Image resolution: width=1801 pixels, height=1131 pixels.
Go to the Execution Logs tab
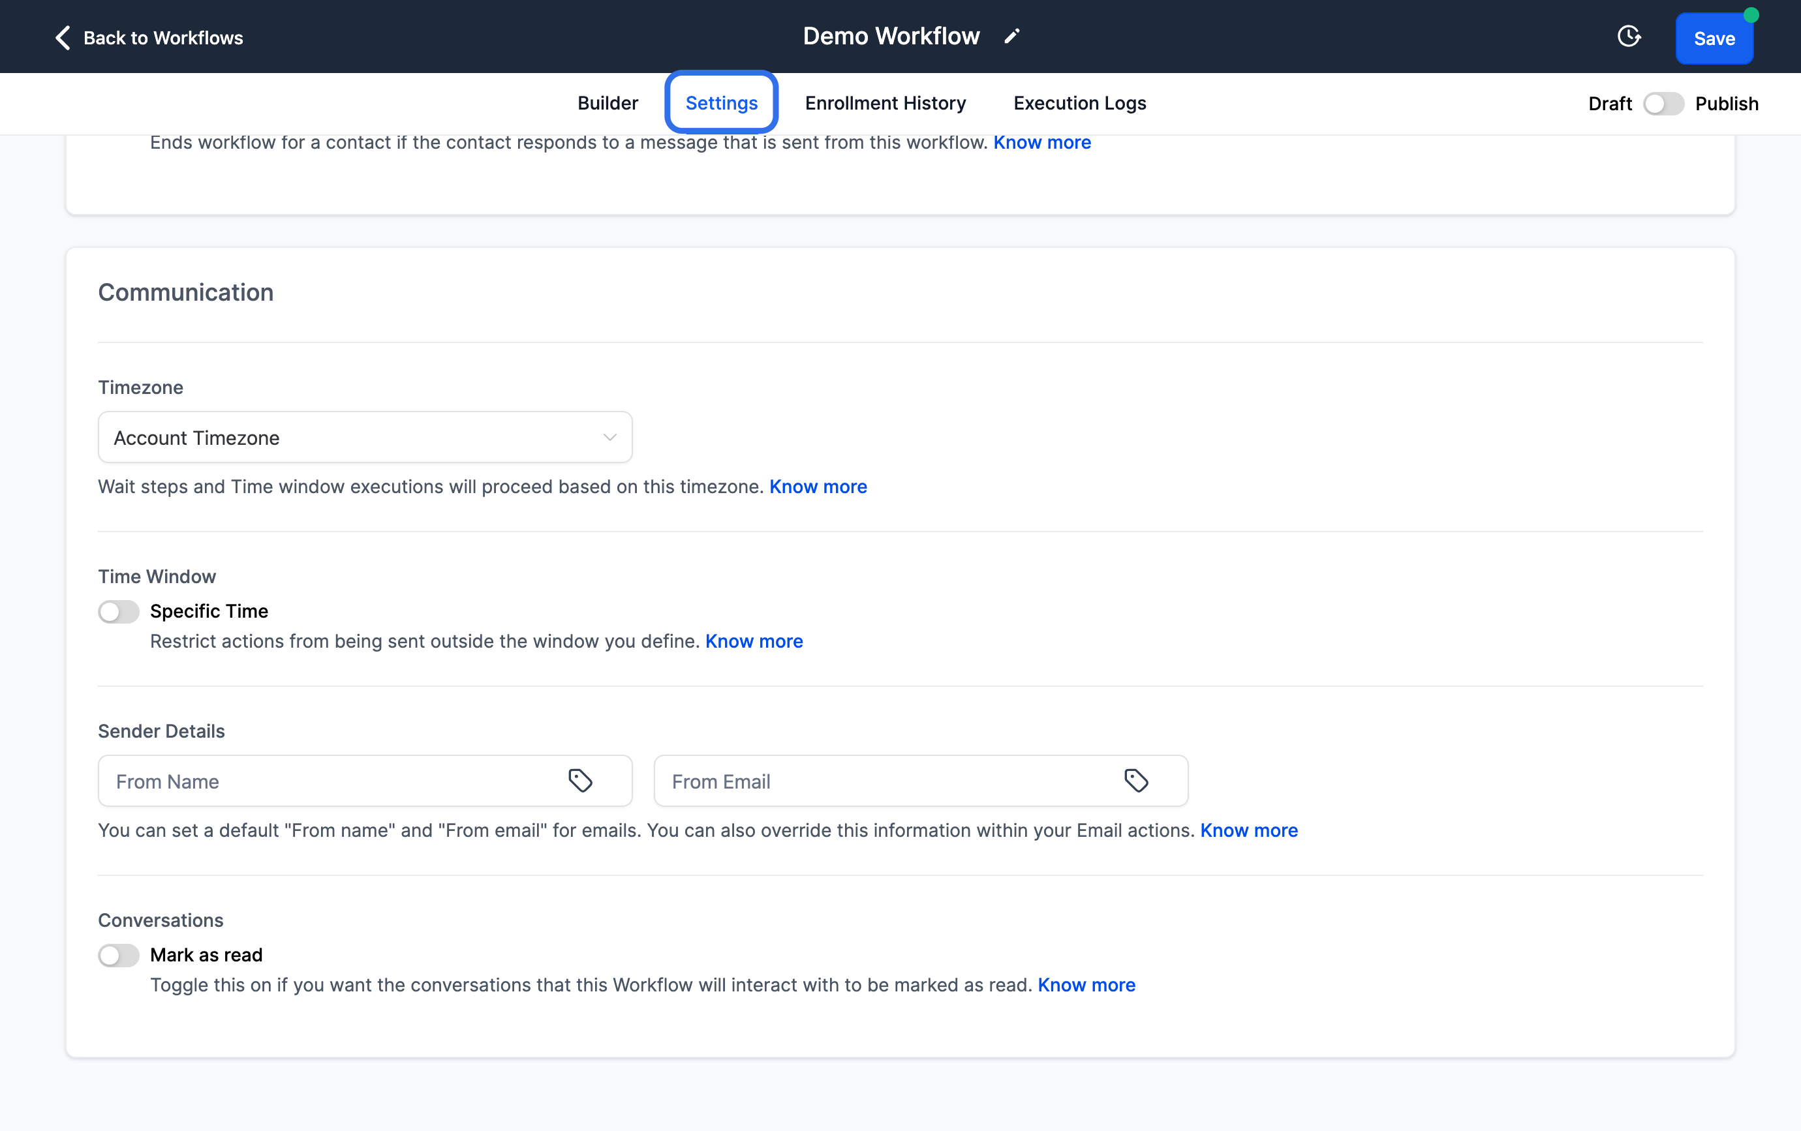pos(1079,103)
